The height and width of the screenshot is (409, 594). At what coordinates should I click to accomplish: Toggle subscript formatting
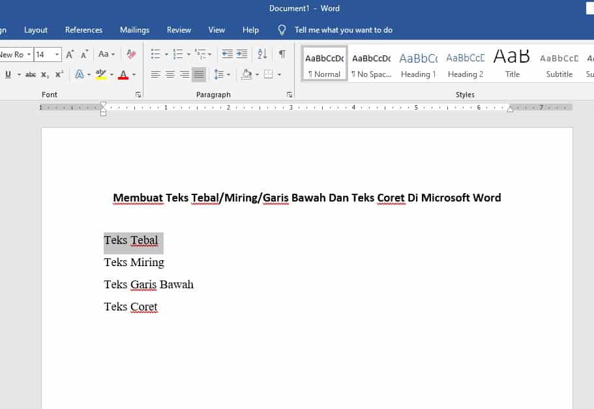45,74
